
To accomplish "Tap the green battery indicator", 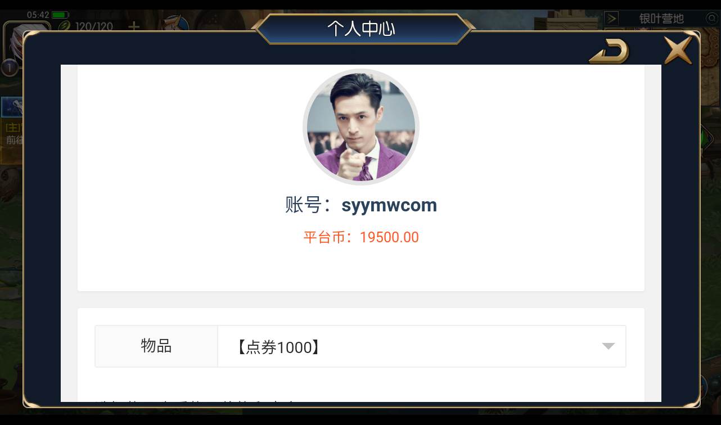I will pyautogui.click(x=60, y=15).
